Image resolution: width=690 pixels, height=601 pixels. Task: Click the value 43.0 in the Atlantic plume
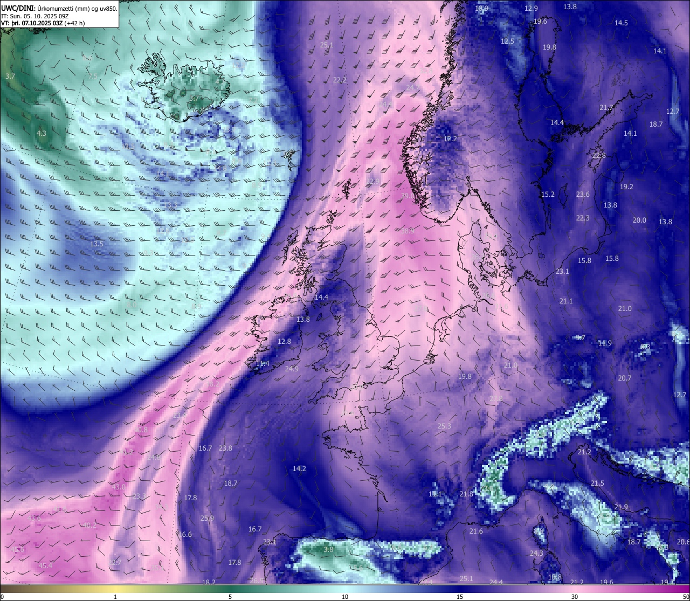click(119, 487)
